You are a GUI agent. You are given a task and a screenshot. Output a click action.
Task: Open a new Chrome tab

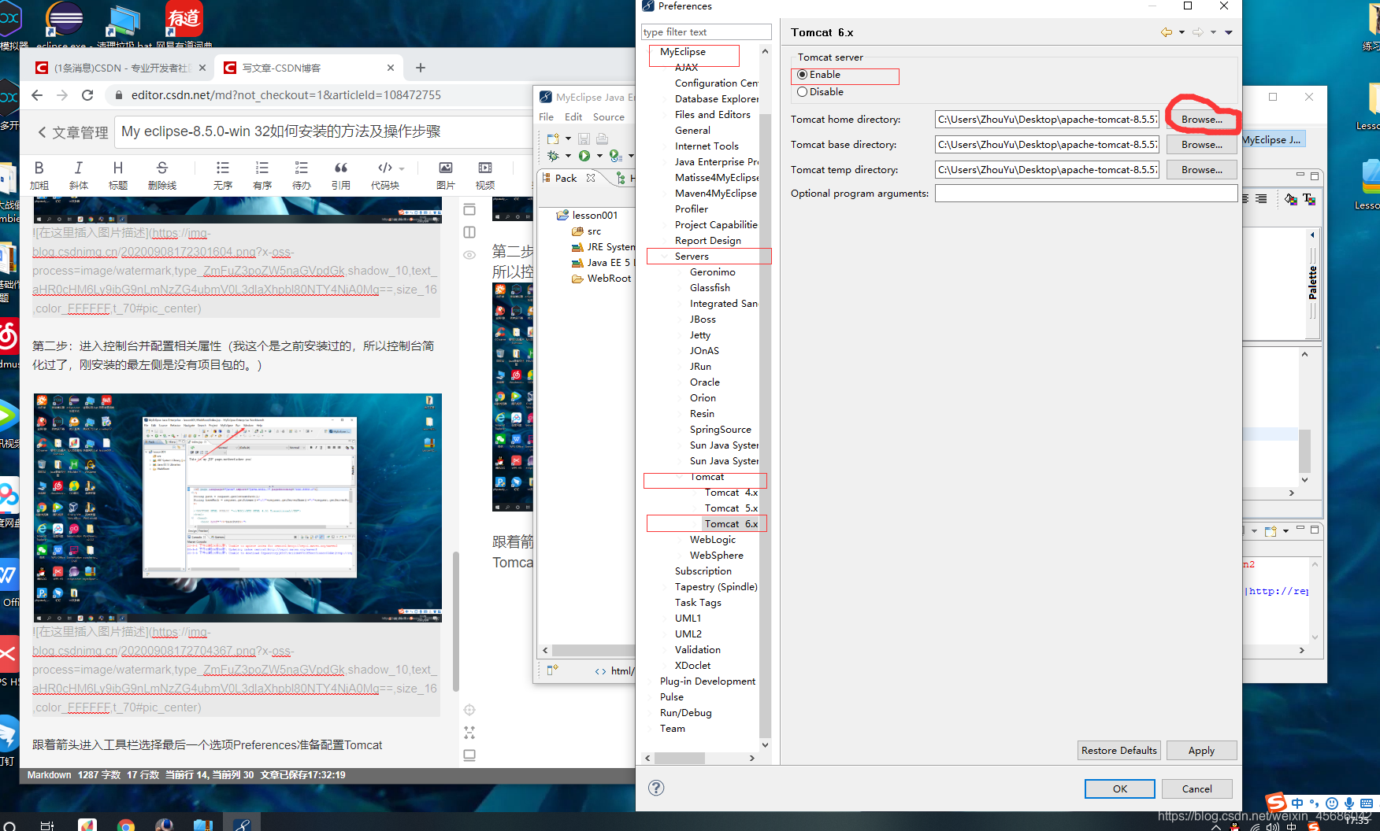click(x=421, y=68)
